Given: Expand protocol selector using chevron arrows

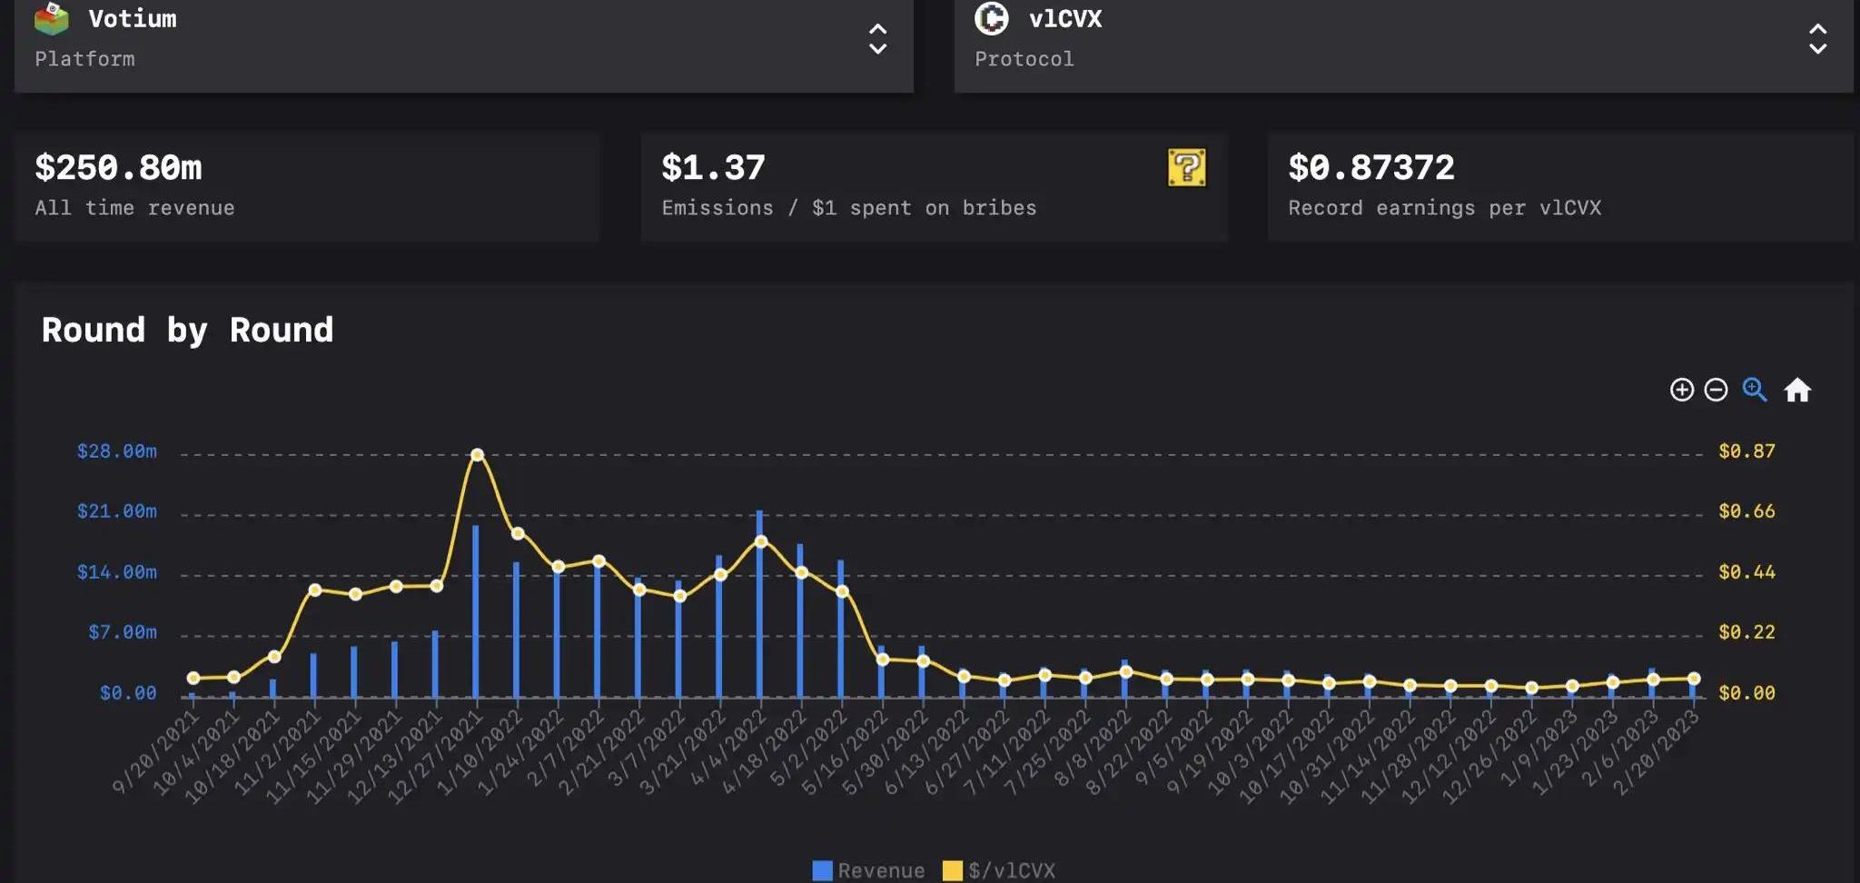Looking at the screenshot, I should click(x=1817, y=39).
